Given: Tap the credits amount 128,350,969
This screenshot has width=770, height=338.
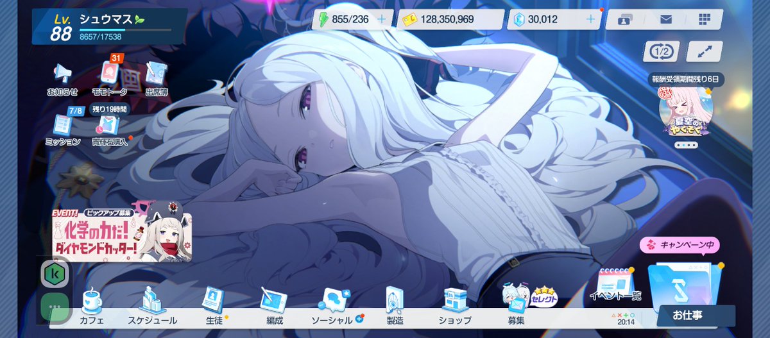Looking at the screenshot, I should pyautogui.click(x=447, y=19).
